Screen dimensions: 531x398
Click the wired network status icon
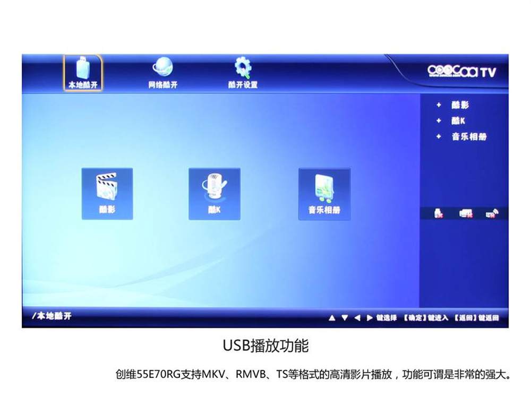[x=466, y=213]
